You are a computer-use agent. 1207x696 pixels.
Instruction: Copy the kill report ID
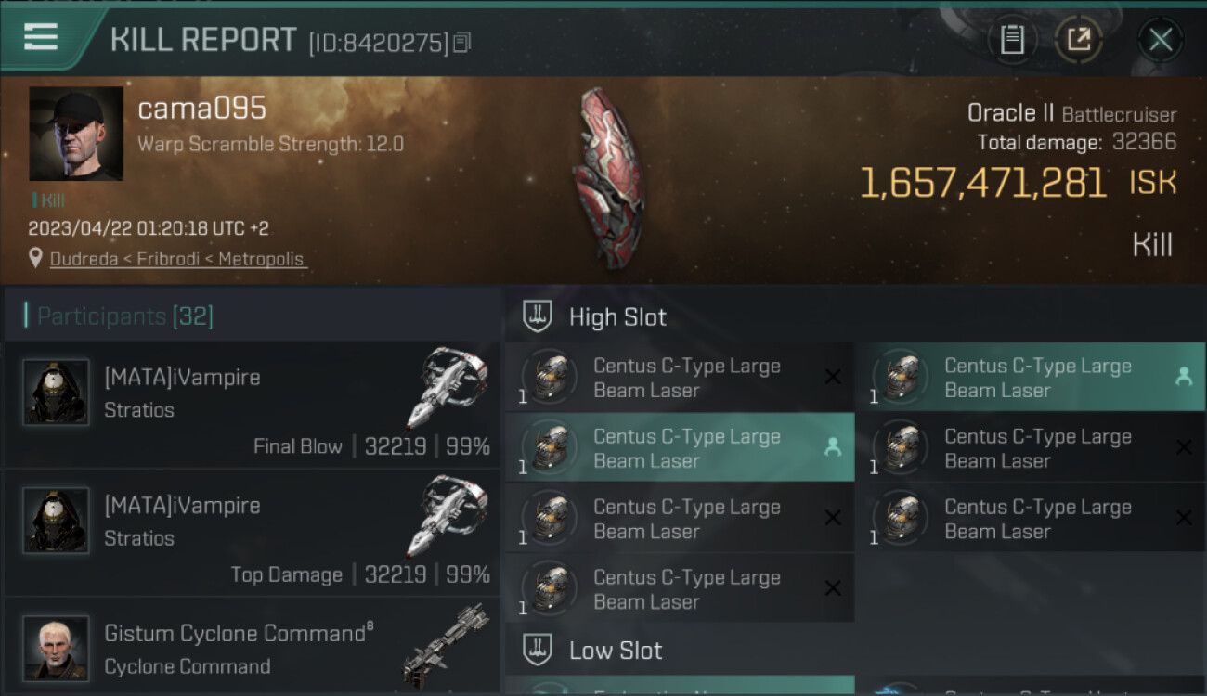462,42
